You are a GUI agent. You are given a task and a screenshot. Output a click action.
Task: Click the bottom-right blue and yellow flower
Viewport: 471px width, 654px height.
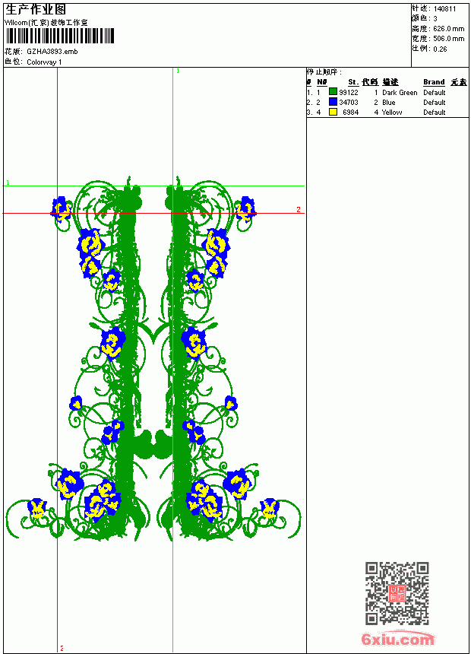point(270,508)
